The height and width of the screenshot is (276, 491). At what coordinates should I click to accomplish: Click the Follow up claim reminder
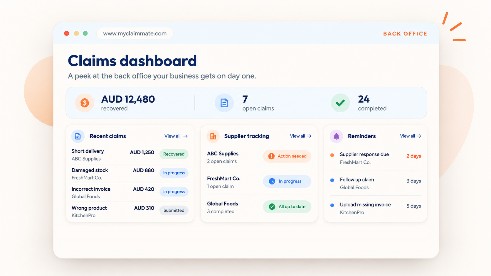click(375, 183)
